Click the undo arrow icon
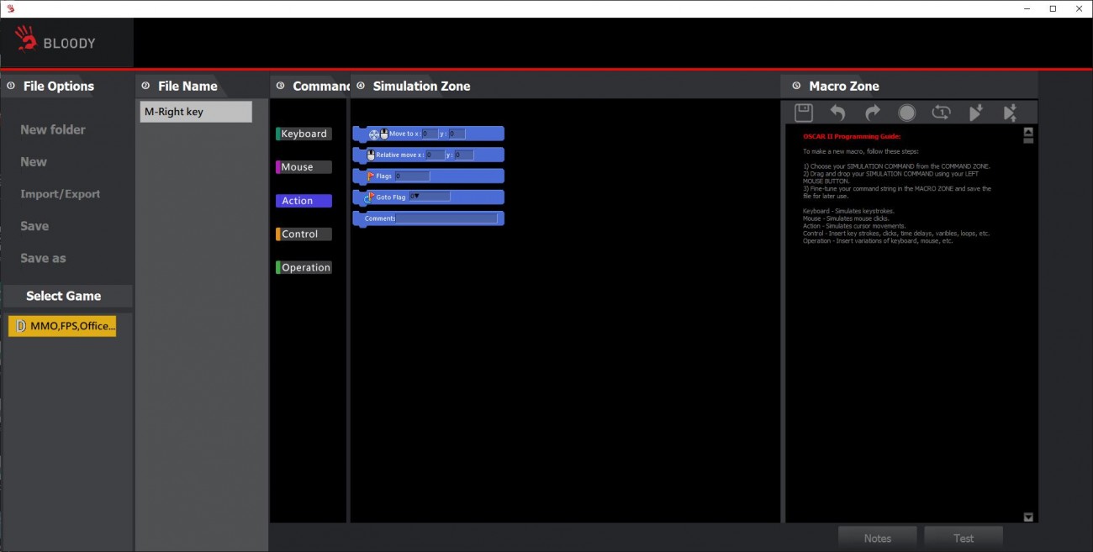Screen dimensions: 1093x552 837,113
